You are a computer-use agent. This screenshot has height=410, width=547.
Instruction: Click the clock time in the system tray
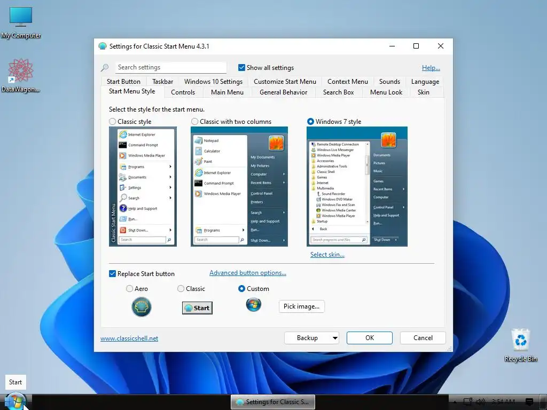tap(503, 401)
